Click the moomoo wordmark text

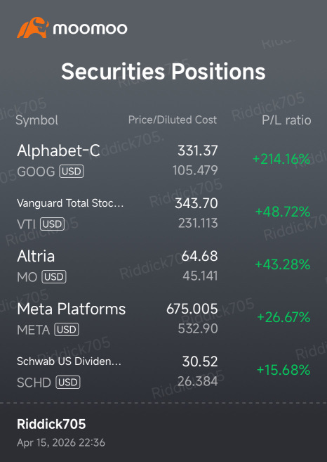click(x=91, y=29)
